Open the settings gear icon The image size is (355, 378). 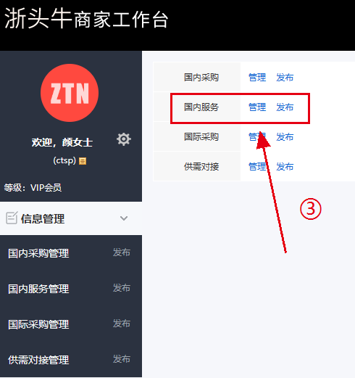(124, 139)
